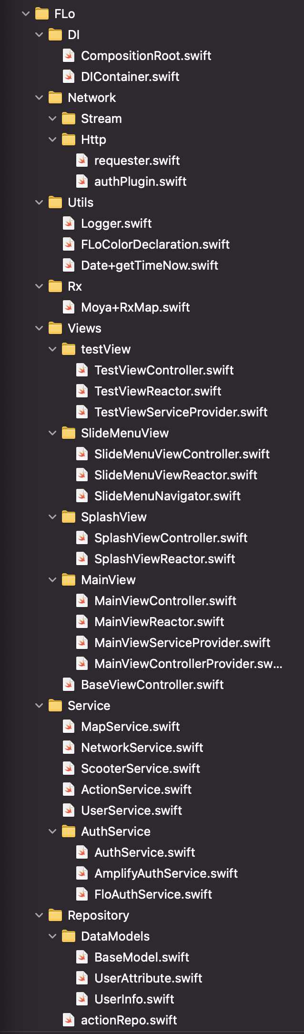This screenshot has width=304, height=1034.
Task: Click the Swift icon beside AmplifyAuthService.swift
Action: [x=82, y=873]
